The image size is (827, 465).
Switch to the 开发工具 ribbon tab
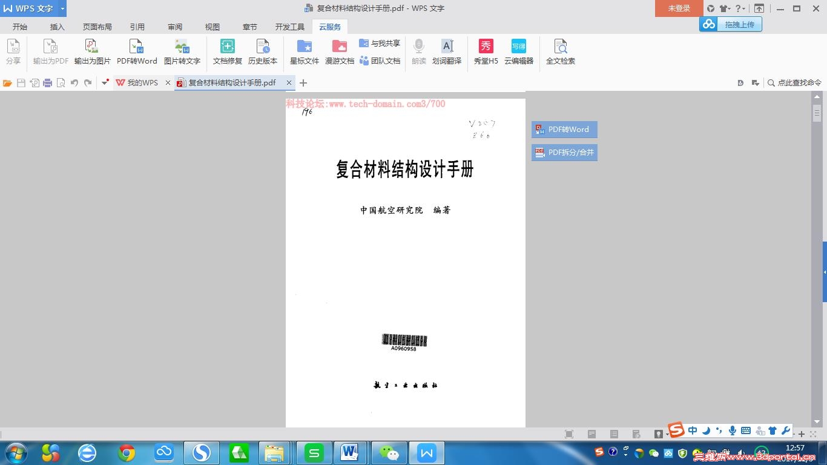tap(290, 27)
